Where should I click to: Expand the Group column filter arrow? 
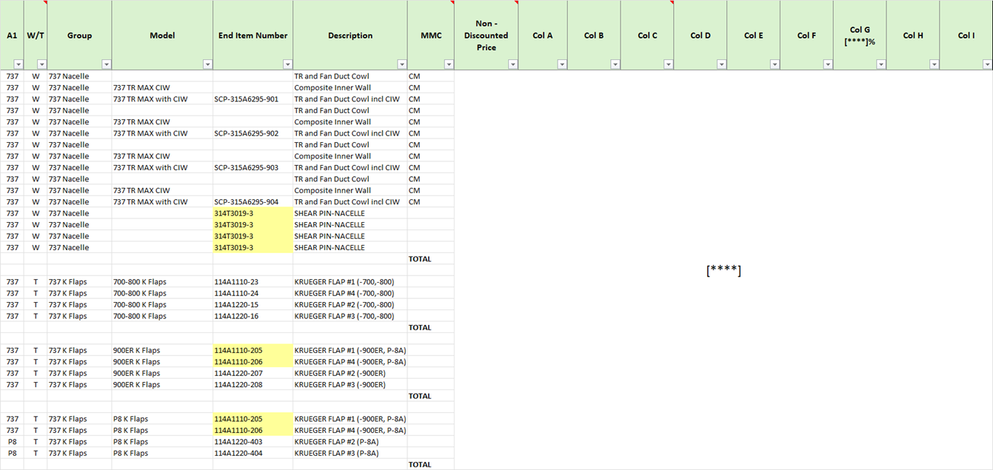coord(107,64)
